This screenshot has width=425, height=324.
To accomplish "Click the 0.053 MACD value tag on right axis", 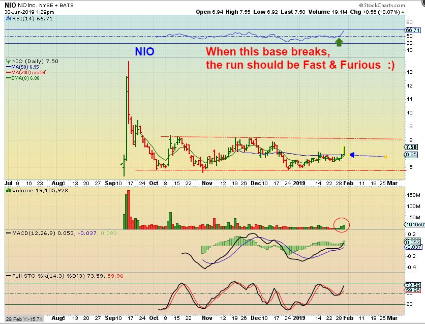I will pyautogui.click(x=413, y=242).
